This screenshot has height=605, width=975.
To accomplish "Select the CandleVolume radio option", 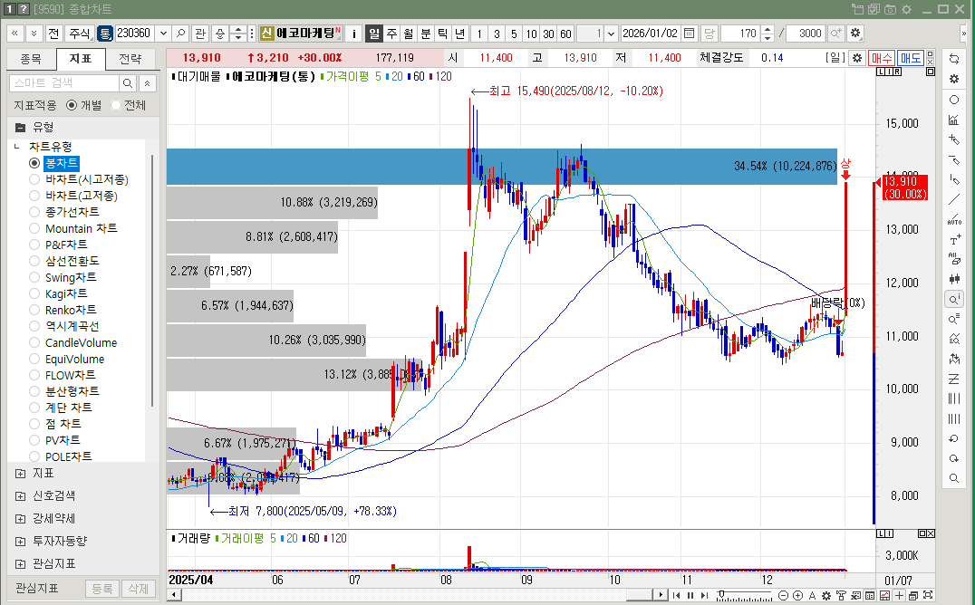I will [34, 342].
